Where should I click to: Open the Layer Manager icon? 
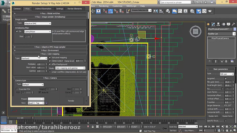[x=168, y=11]
